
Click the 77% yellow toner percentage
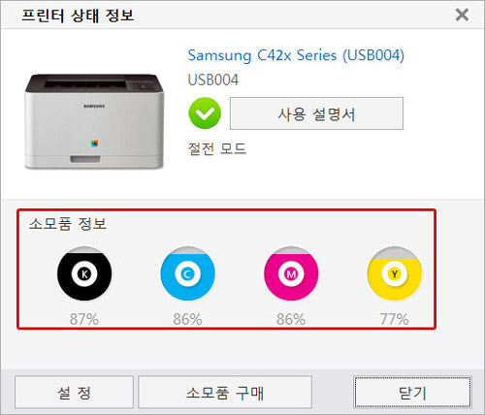[x=395, y=319]
